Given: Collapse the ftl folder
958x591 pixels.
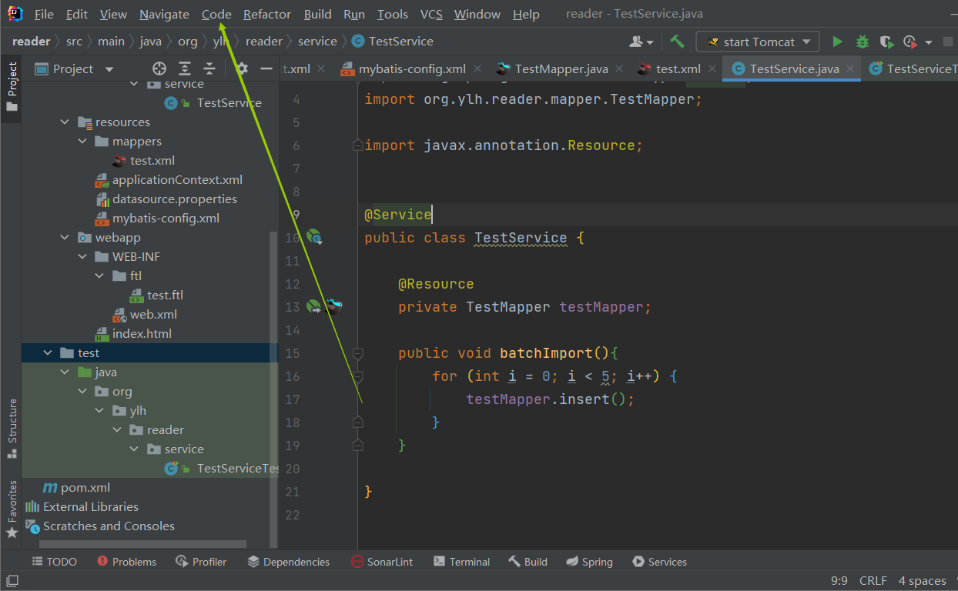Looking at the screenshot, I should [100, 275].
